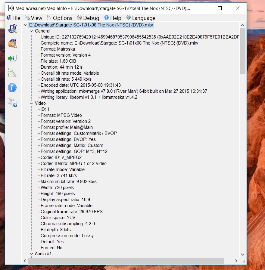Select the 'Format settings, GOP: M=3, N=12' row

74,151
